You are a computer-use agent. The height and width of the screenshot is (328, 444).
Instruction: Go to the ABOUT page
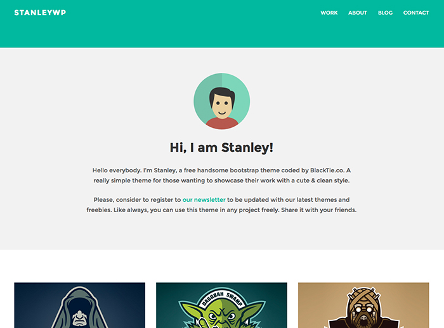pos(357,13)
